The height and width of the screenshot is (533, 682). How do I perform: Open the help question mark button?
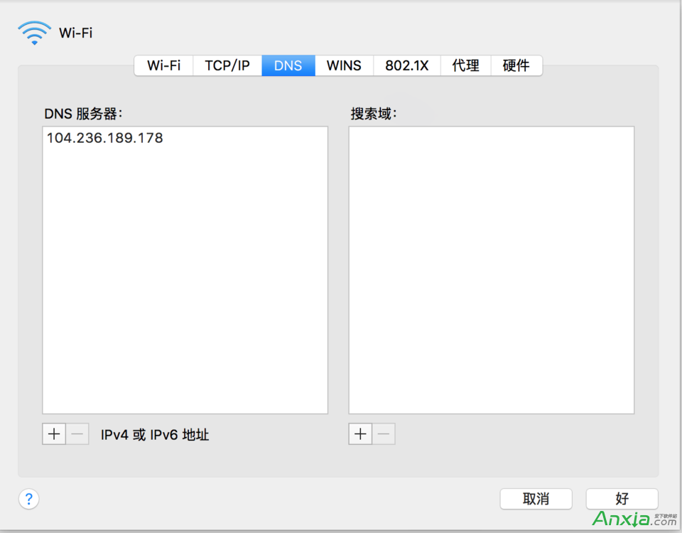tap(28, 499)
